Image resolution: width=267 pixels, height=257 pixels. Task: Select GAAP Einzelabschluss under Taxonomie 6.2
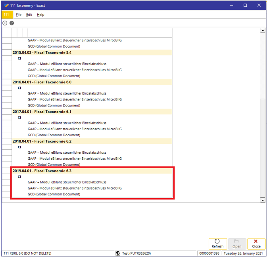pos(67,153)
